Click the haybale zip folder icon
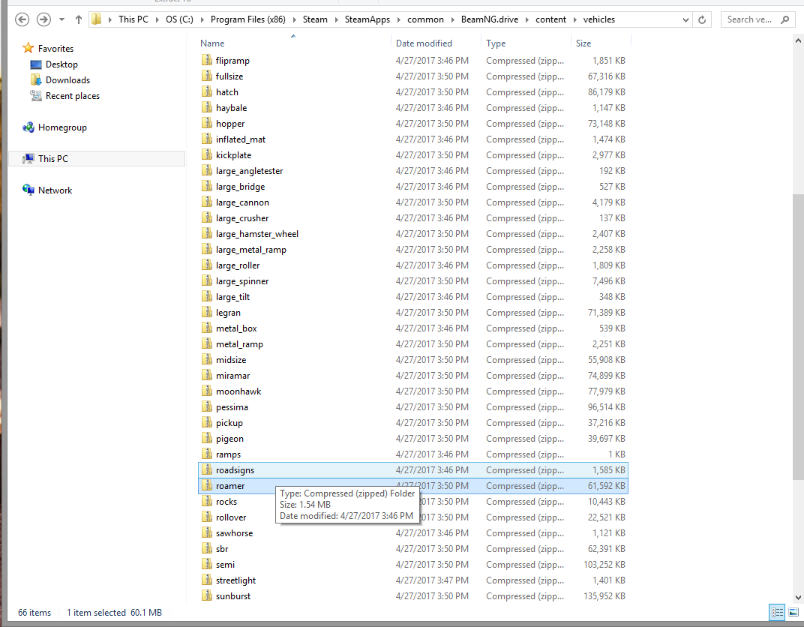 tap(207, 108)
